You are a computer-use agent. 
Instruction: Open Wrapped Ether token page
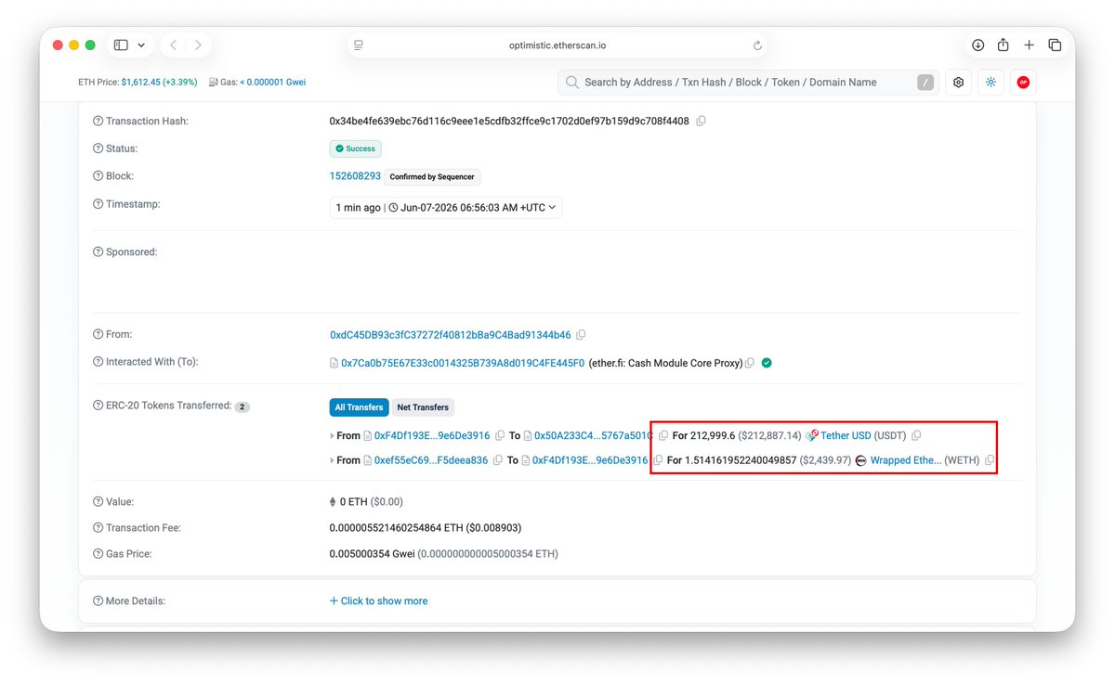point(906,460)
